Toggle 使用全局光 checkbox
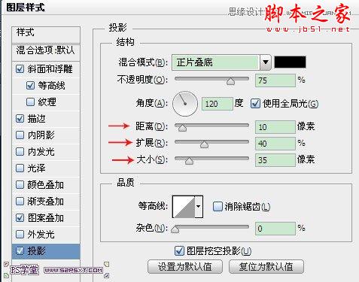This screenshot has height=282, width=359. (x=255, y=104)
